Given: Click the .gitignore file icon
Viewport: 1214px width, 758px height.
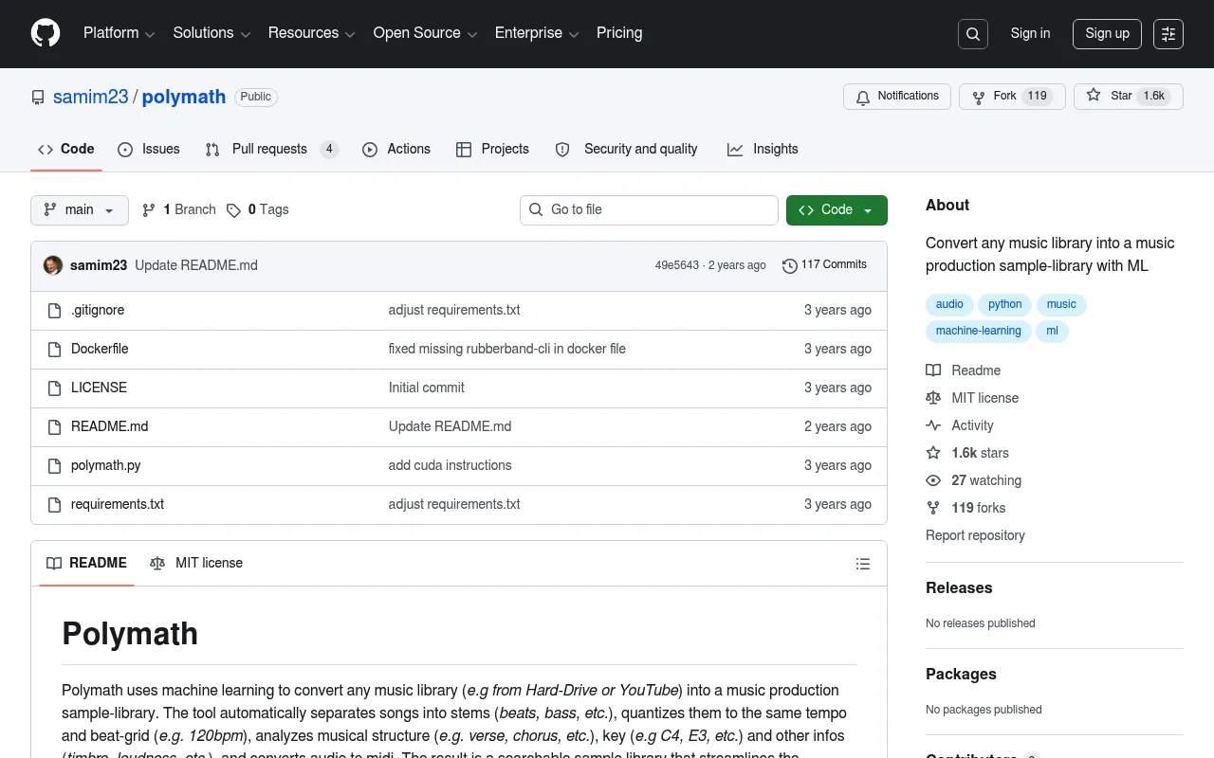Looking at the screenshot, I should (x=54, y=311).
